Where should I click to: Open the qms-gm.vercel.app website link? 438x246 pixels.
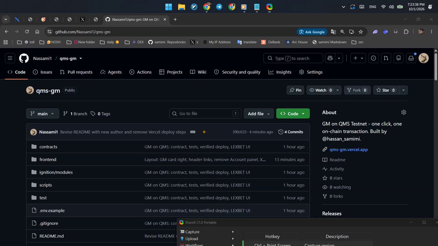point(349,149)
